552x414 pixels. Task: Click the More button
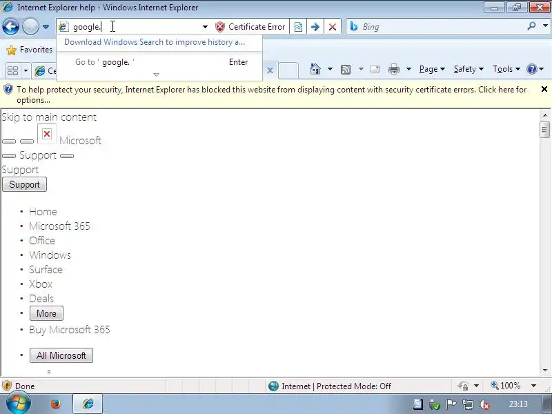(x=46, y=313)
